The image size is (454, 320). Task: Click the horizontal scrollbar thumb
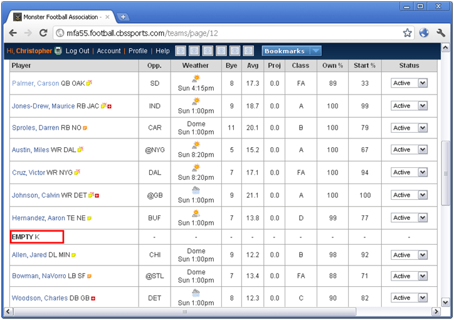pyautogui.click(x=185, y=312)
